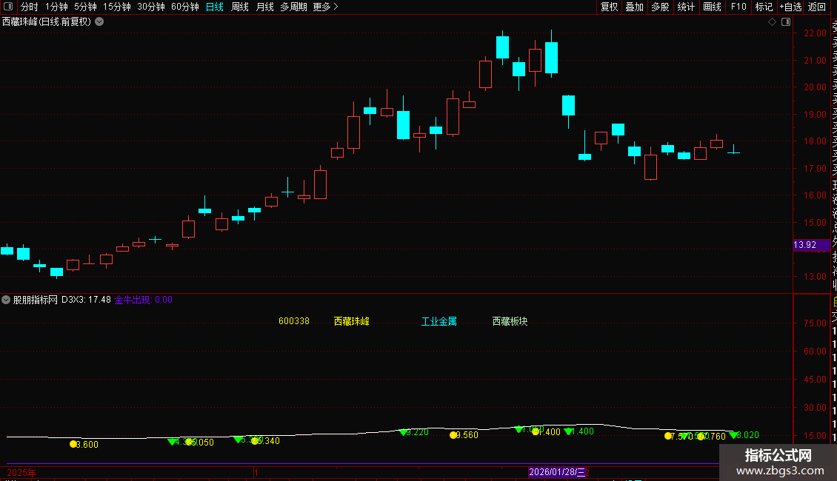Open F10 company information
The image size is (837, 481).
pyautogui.click(x=738, y=7)
